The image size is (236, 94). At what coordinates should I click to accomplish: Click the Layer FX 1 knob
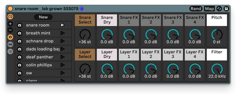tap(129, 69)
